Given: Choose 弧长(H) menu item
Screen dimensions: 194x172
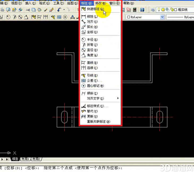Looking at the screenshot, I should tap(100, 27).
